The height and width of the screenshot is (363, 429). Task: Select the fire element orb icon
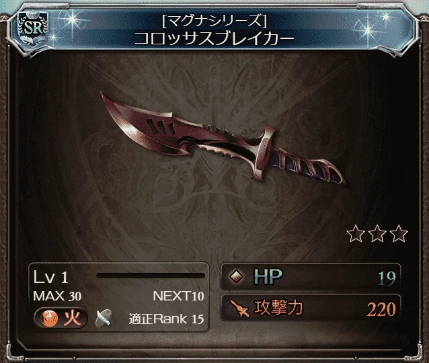(x=49, y=319)
